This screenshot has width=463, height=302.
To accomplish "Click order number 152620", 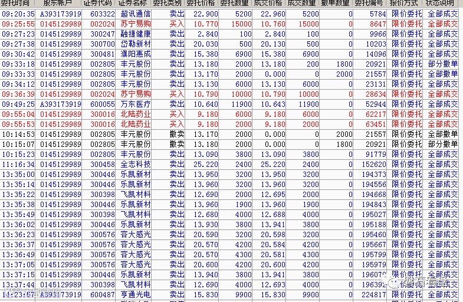I will tap(374, 165).
